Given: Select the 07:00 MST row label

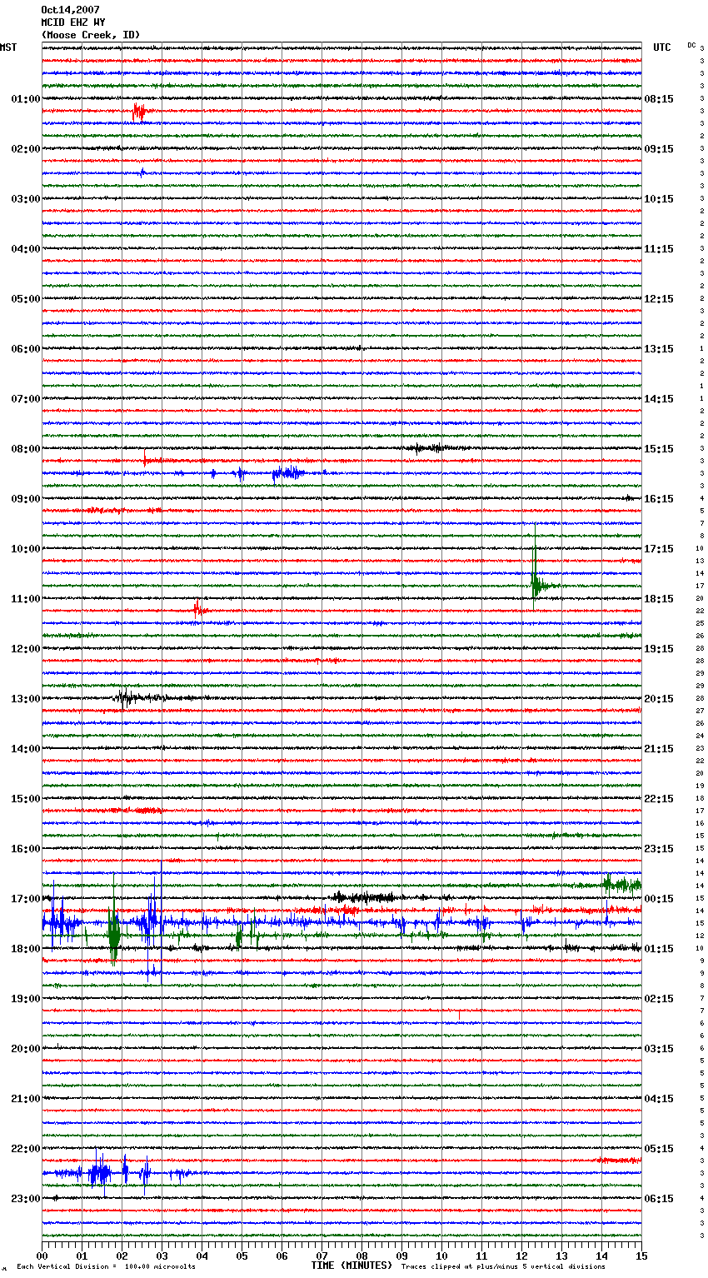Looking at the screenshot, I should (x=26, y=399).
